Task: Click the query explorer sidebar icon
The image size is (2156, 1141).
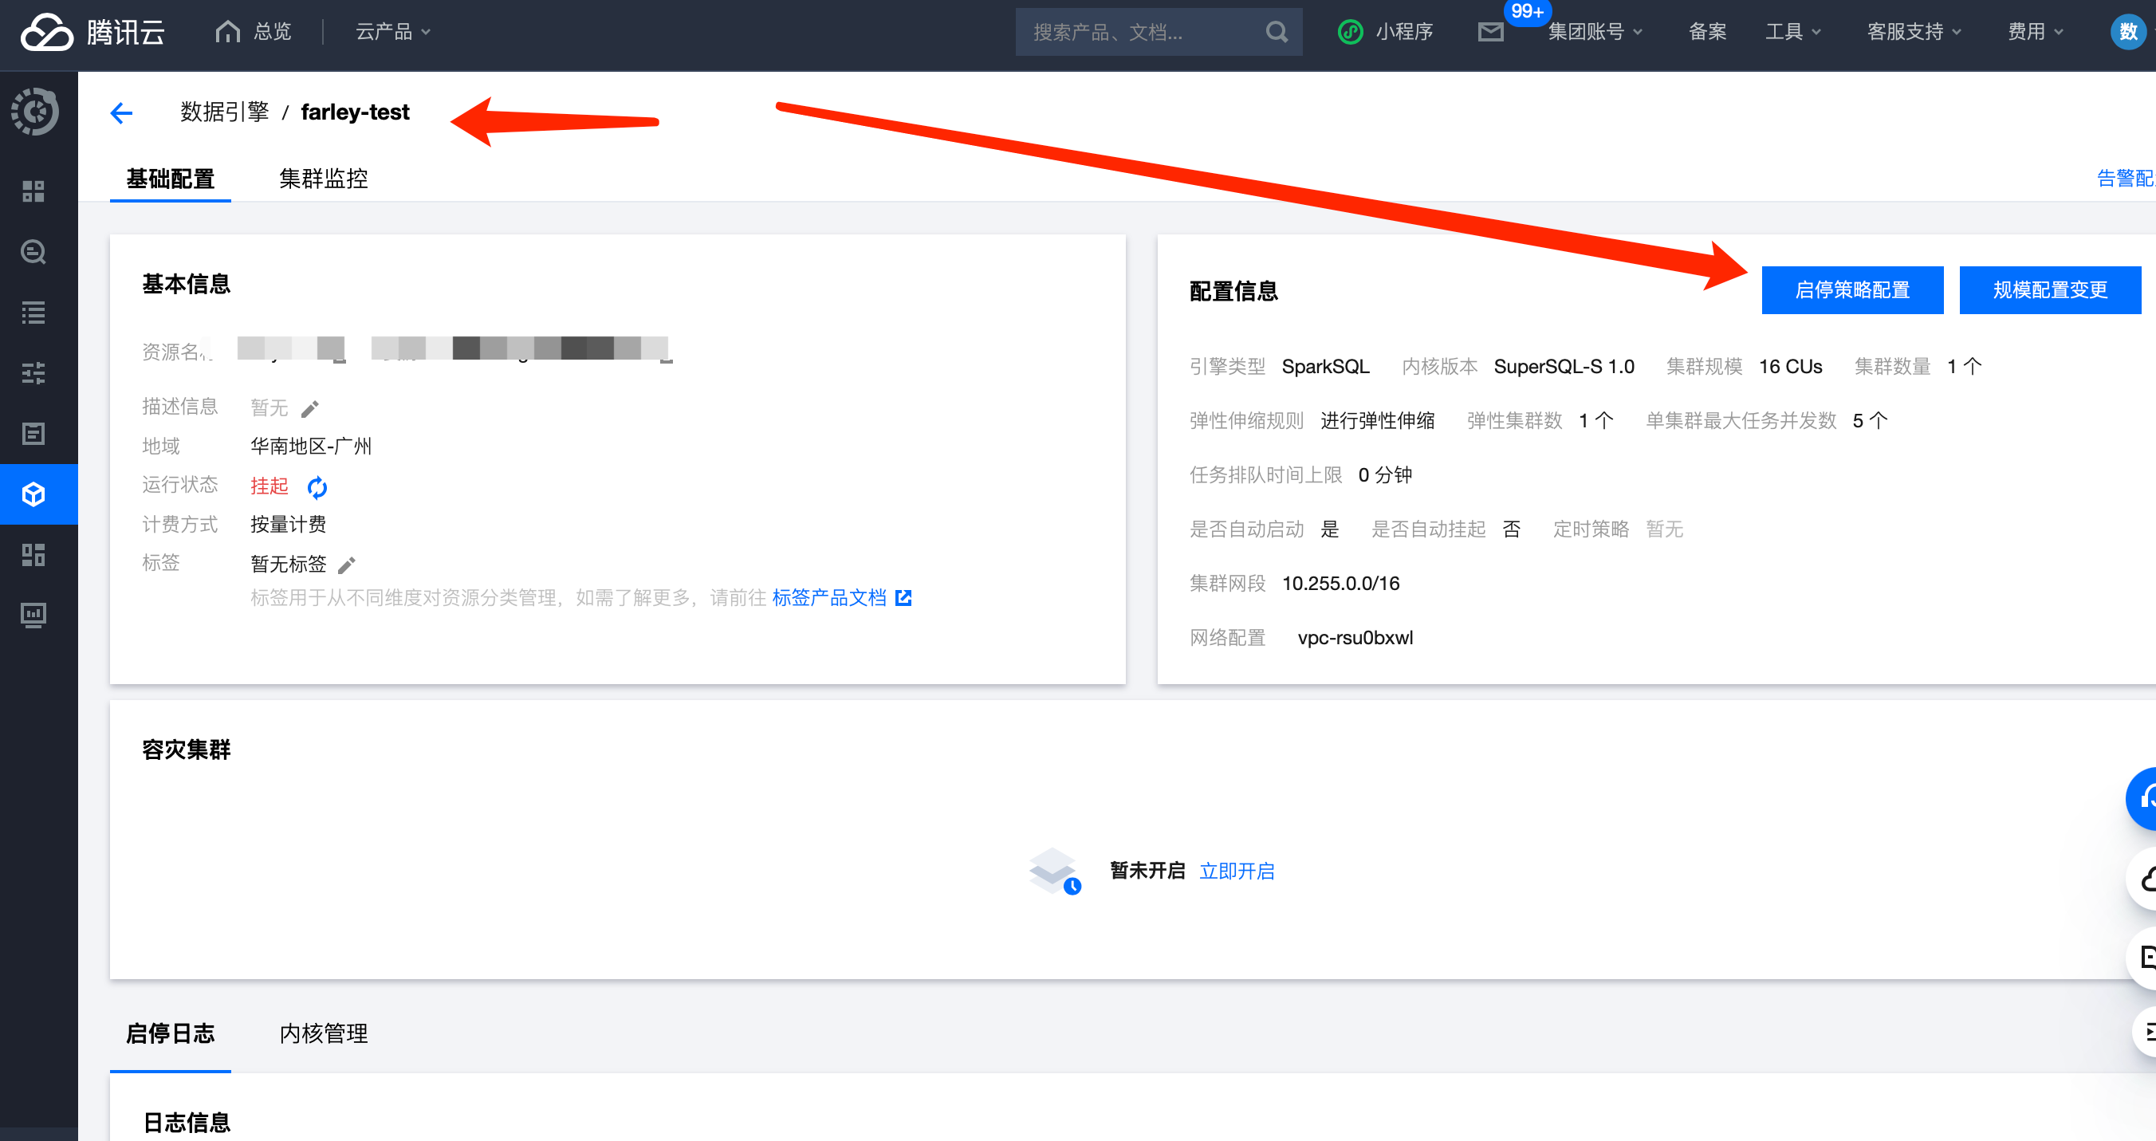Action: (33, 252)
